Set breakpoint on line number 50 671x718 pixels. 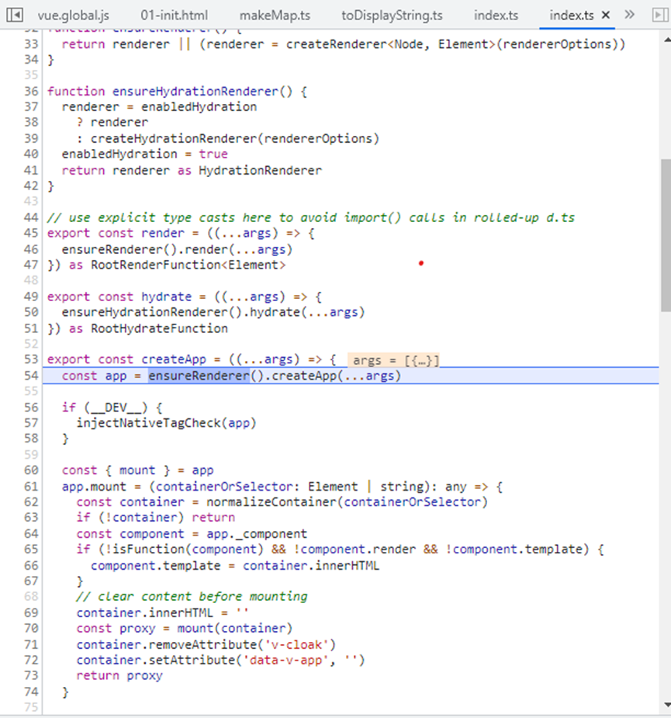tap(31, 312)
